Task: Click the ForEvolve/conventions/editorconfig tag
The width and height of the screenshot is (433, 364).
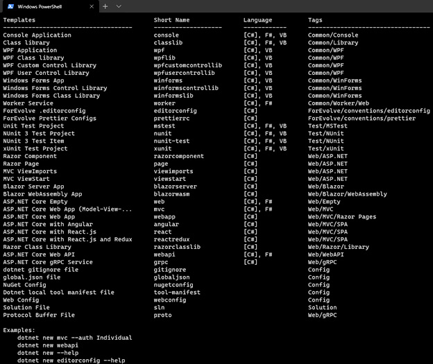Action: coord(369,111)
